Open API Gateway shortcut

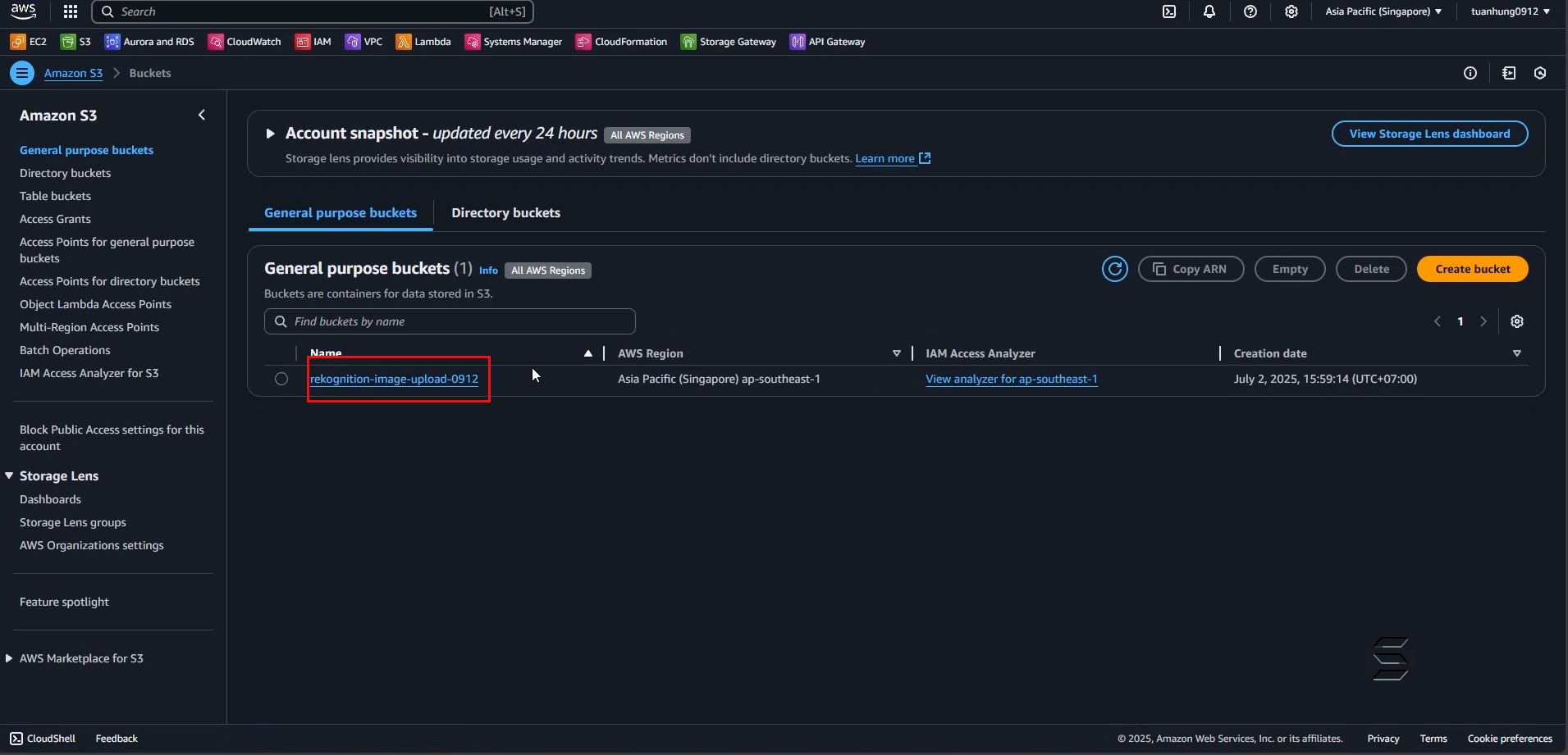(x=828, y=42)
